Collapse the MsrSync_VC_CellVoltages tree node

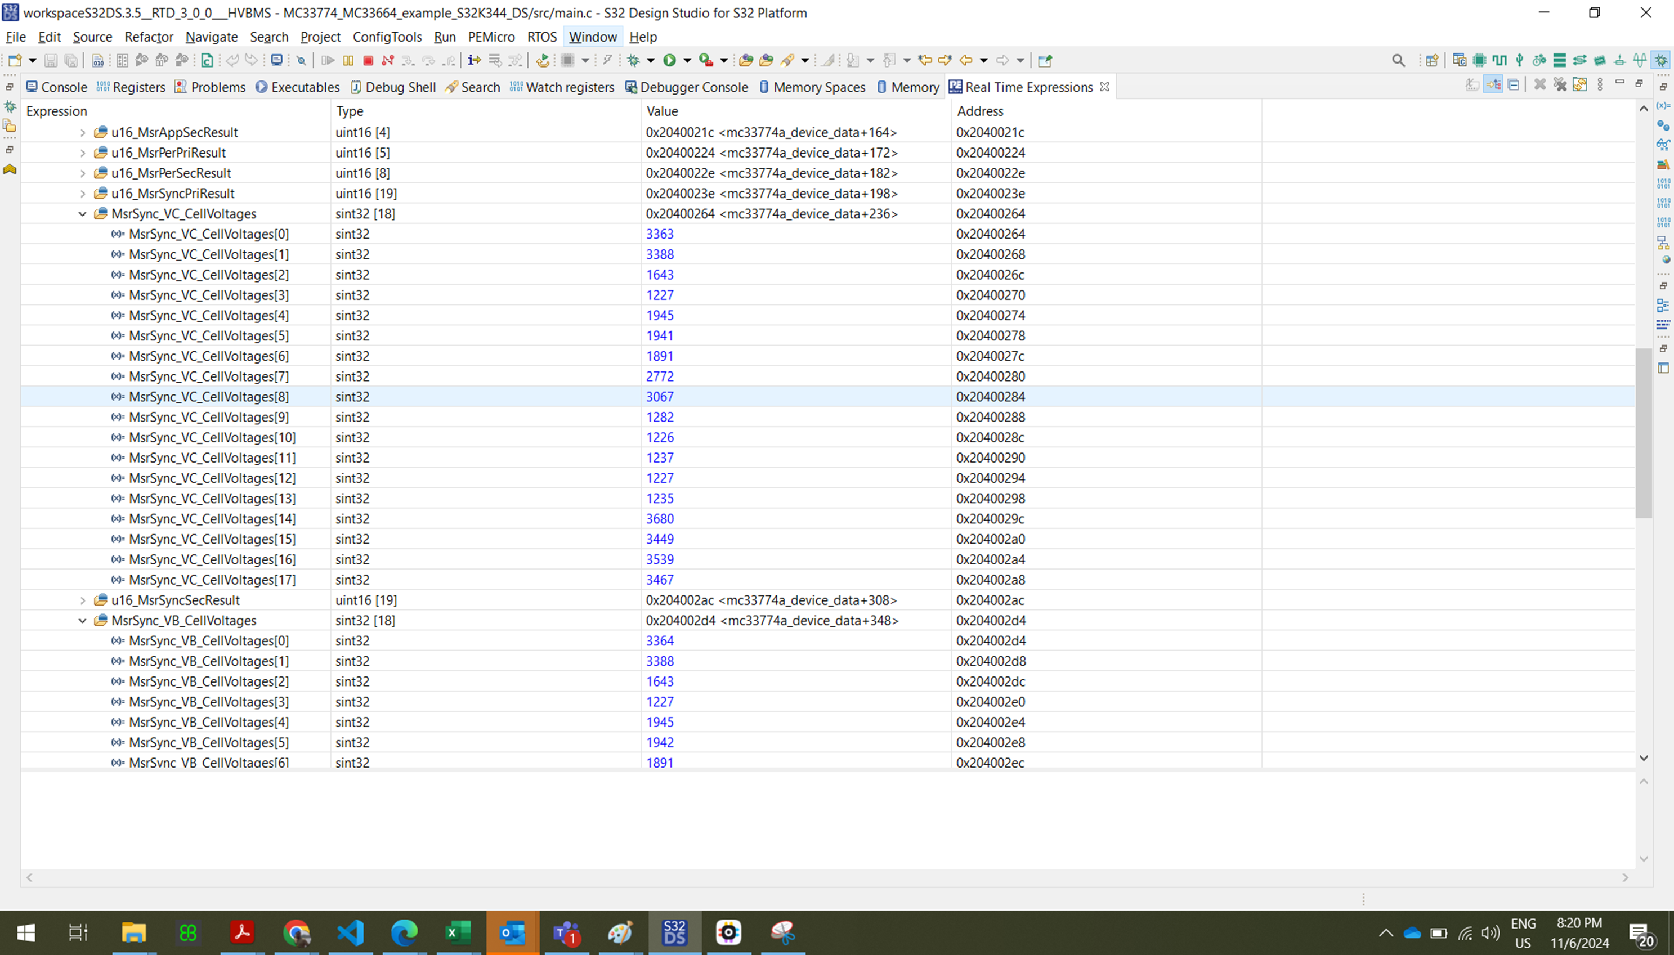pyautogui.click(x=82, y=213)
